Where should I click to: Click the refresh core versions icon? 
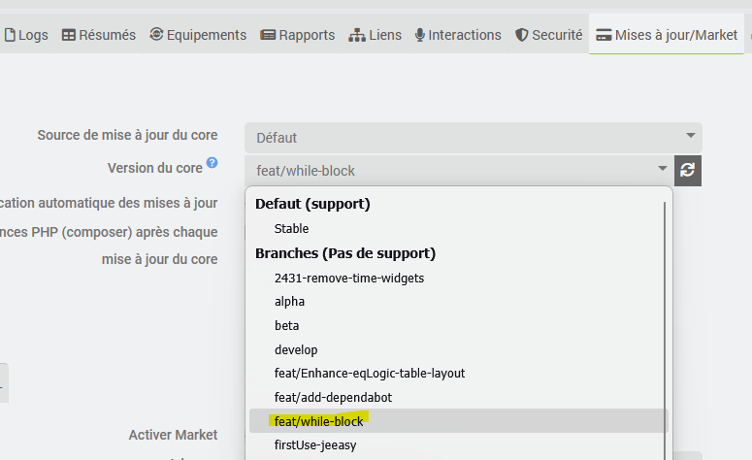coord(688,170)
